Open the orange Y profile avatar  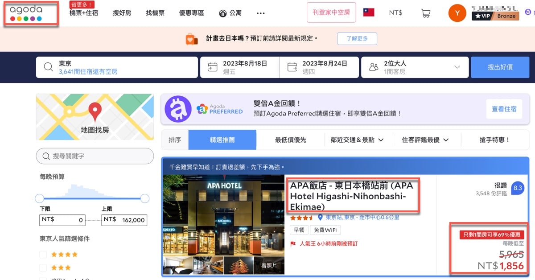(457, 13)
